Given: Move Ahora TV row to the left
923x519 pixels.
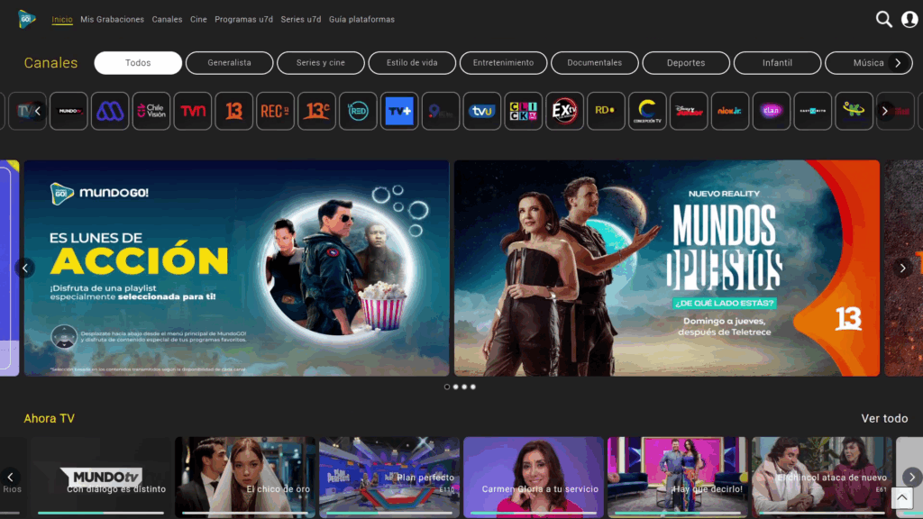Looking at the screenshot, I should click(10, 478).
